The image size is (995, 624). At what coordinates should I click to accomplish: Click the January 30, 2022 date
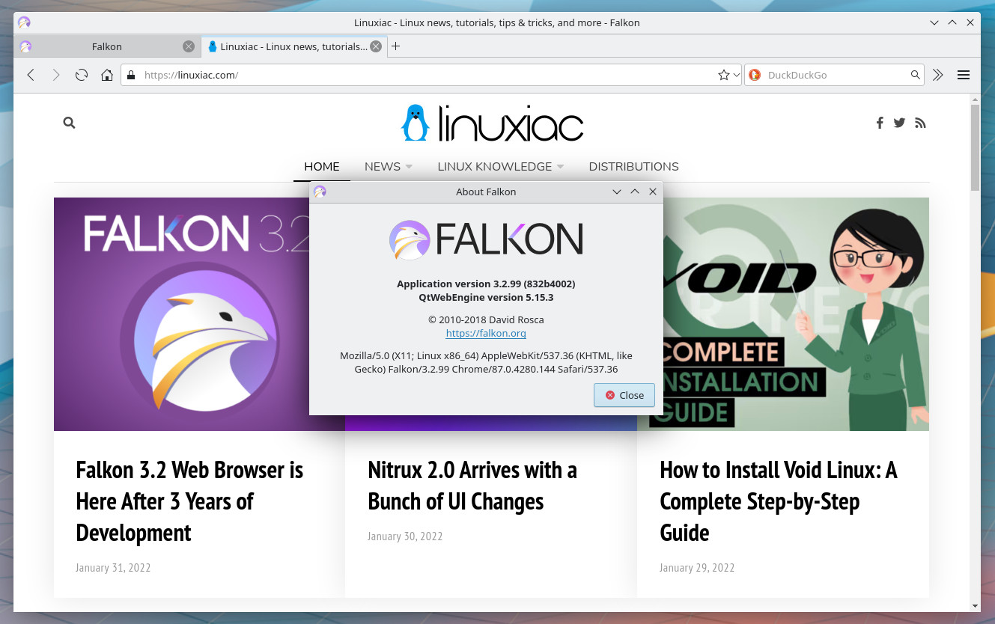point(405,536)
